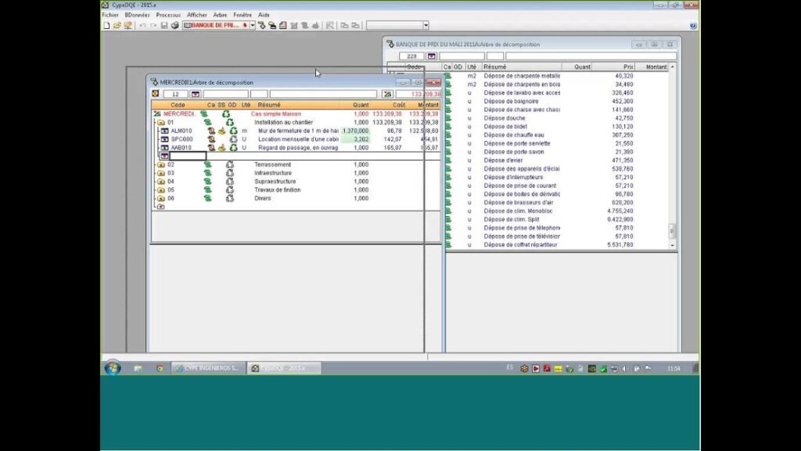Click the New file icon in the toolbar

(106, 26)
